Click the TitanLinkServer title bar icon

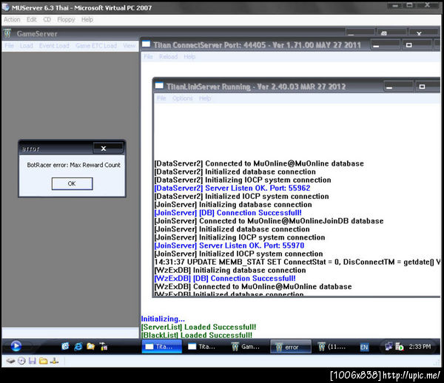point(159,86)
